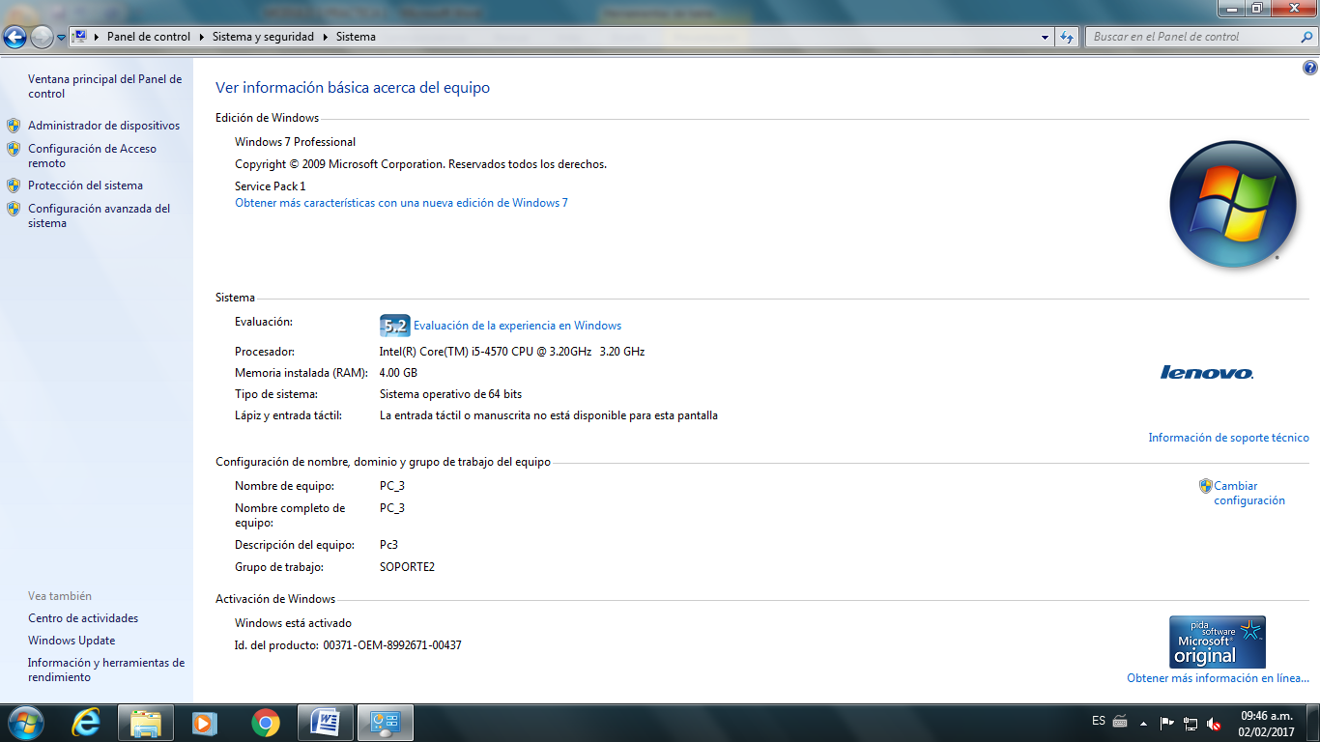Open the Windows Start menu orb
The width and height of the screenshot is (1320, 742).
coord(24,723)
